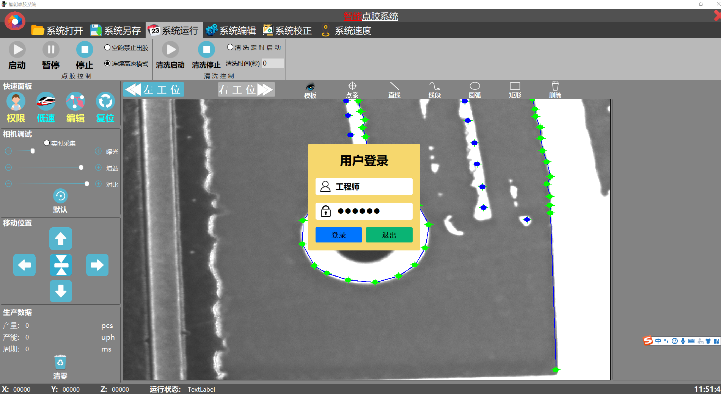
Task: Click the 权限 (permissions) icon in quick panel
Action: (x=16, y=102)
